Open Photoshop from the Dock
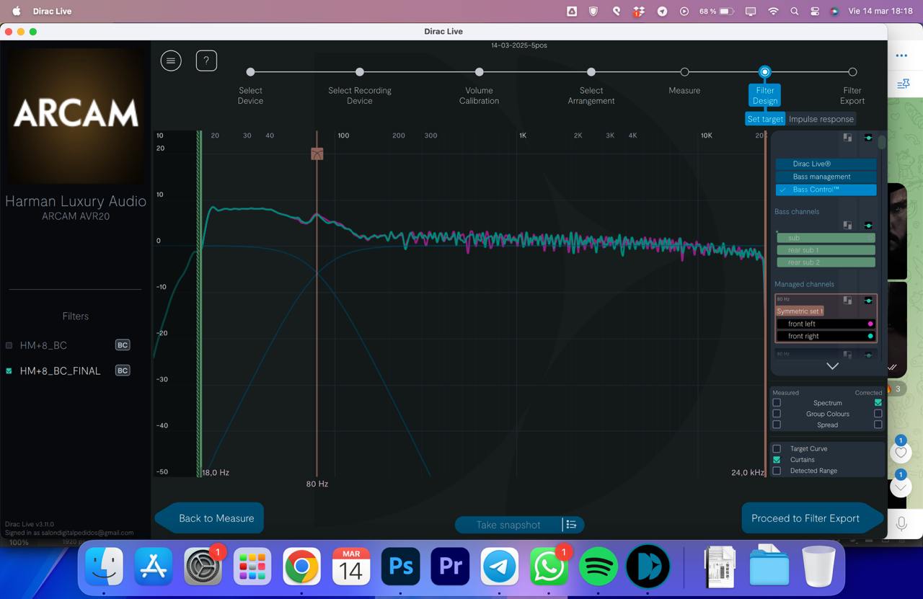The height and width of the screenshot is (599, 923). [400, 567]
